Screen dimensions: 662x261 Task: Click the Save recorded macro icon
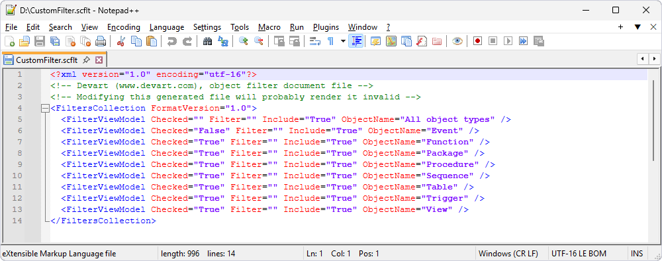(538, 41)
